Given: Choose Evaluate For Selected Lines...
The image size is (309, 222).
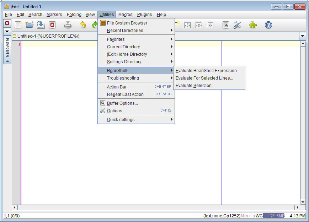Looking at the screenshot, I should click(x=209, y=78).
